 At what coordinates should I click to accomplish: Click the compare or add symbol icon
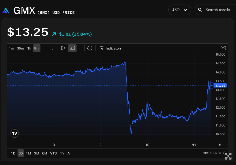[90, 48]
